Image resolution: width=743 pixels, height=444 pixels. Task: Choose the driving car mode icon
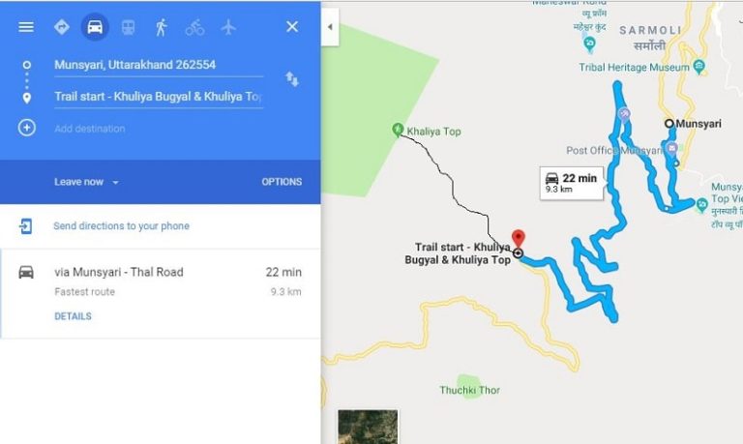pyautogui.click(x=95, y=27)
